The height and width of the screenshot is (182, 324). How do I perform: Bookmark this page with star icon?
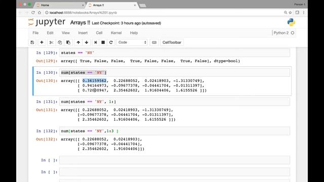coord(290,13)
